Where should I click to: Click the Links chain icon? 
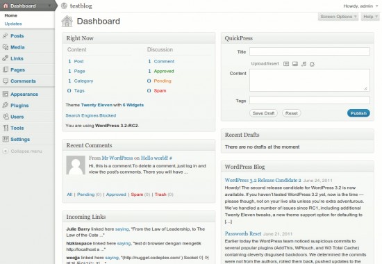(6, 58)
